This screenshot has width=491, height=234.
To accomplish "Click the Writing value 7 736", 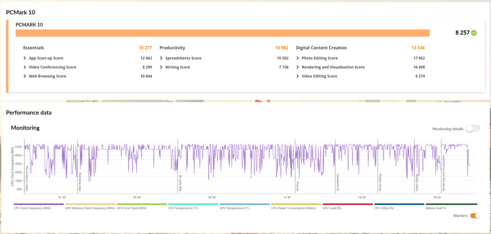I will click(284, 67).
